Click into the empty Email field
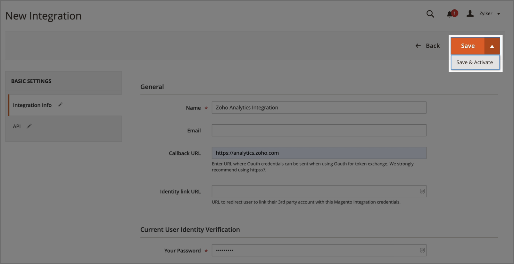Image resolution: width=514 pixels, height=264 pixels. tap(319, 130)
